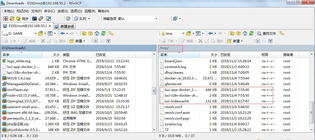
Task: Open the 本地(L) menu
Action: [x=9, y=11]
